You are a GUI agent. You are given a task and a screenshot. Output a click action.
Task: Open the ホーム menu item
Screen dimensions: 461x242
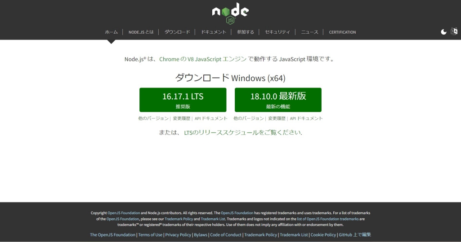111,32
